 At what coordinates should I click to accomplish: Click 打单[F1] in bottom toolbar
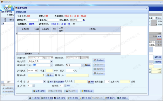point(35,98)
